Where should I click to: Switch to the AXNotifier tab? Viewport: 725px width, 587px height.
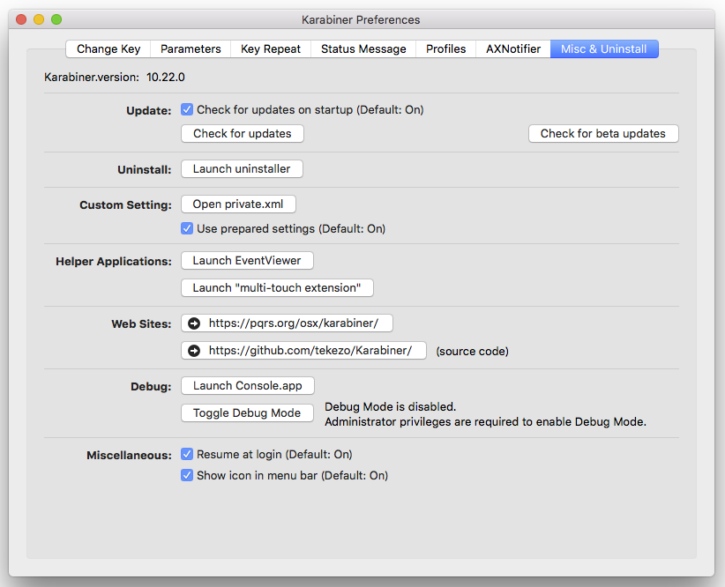513,49
